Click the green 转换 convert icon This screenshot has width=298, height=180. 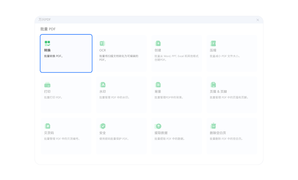(47, 43)
